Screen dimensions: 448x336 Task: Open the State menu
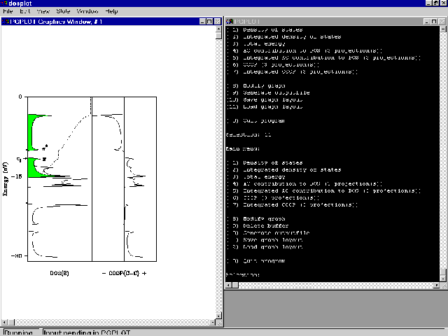[x=63, y=11]
